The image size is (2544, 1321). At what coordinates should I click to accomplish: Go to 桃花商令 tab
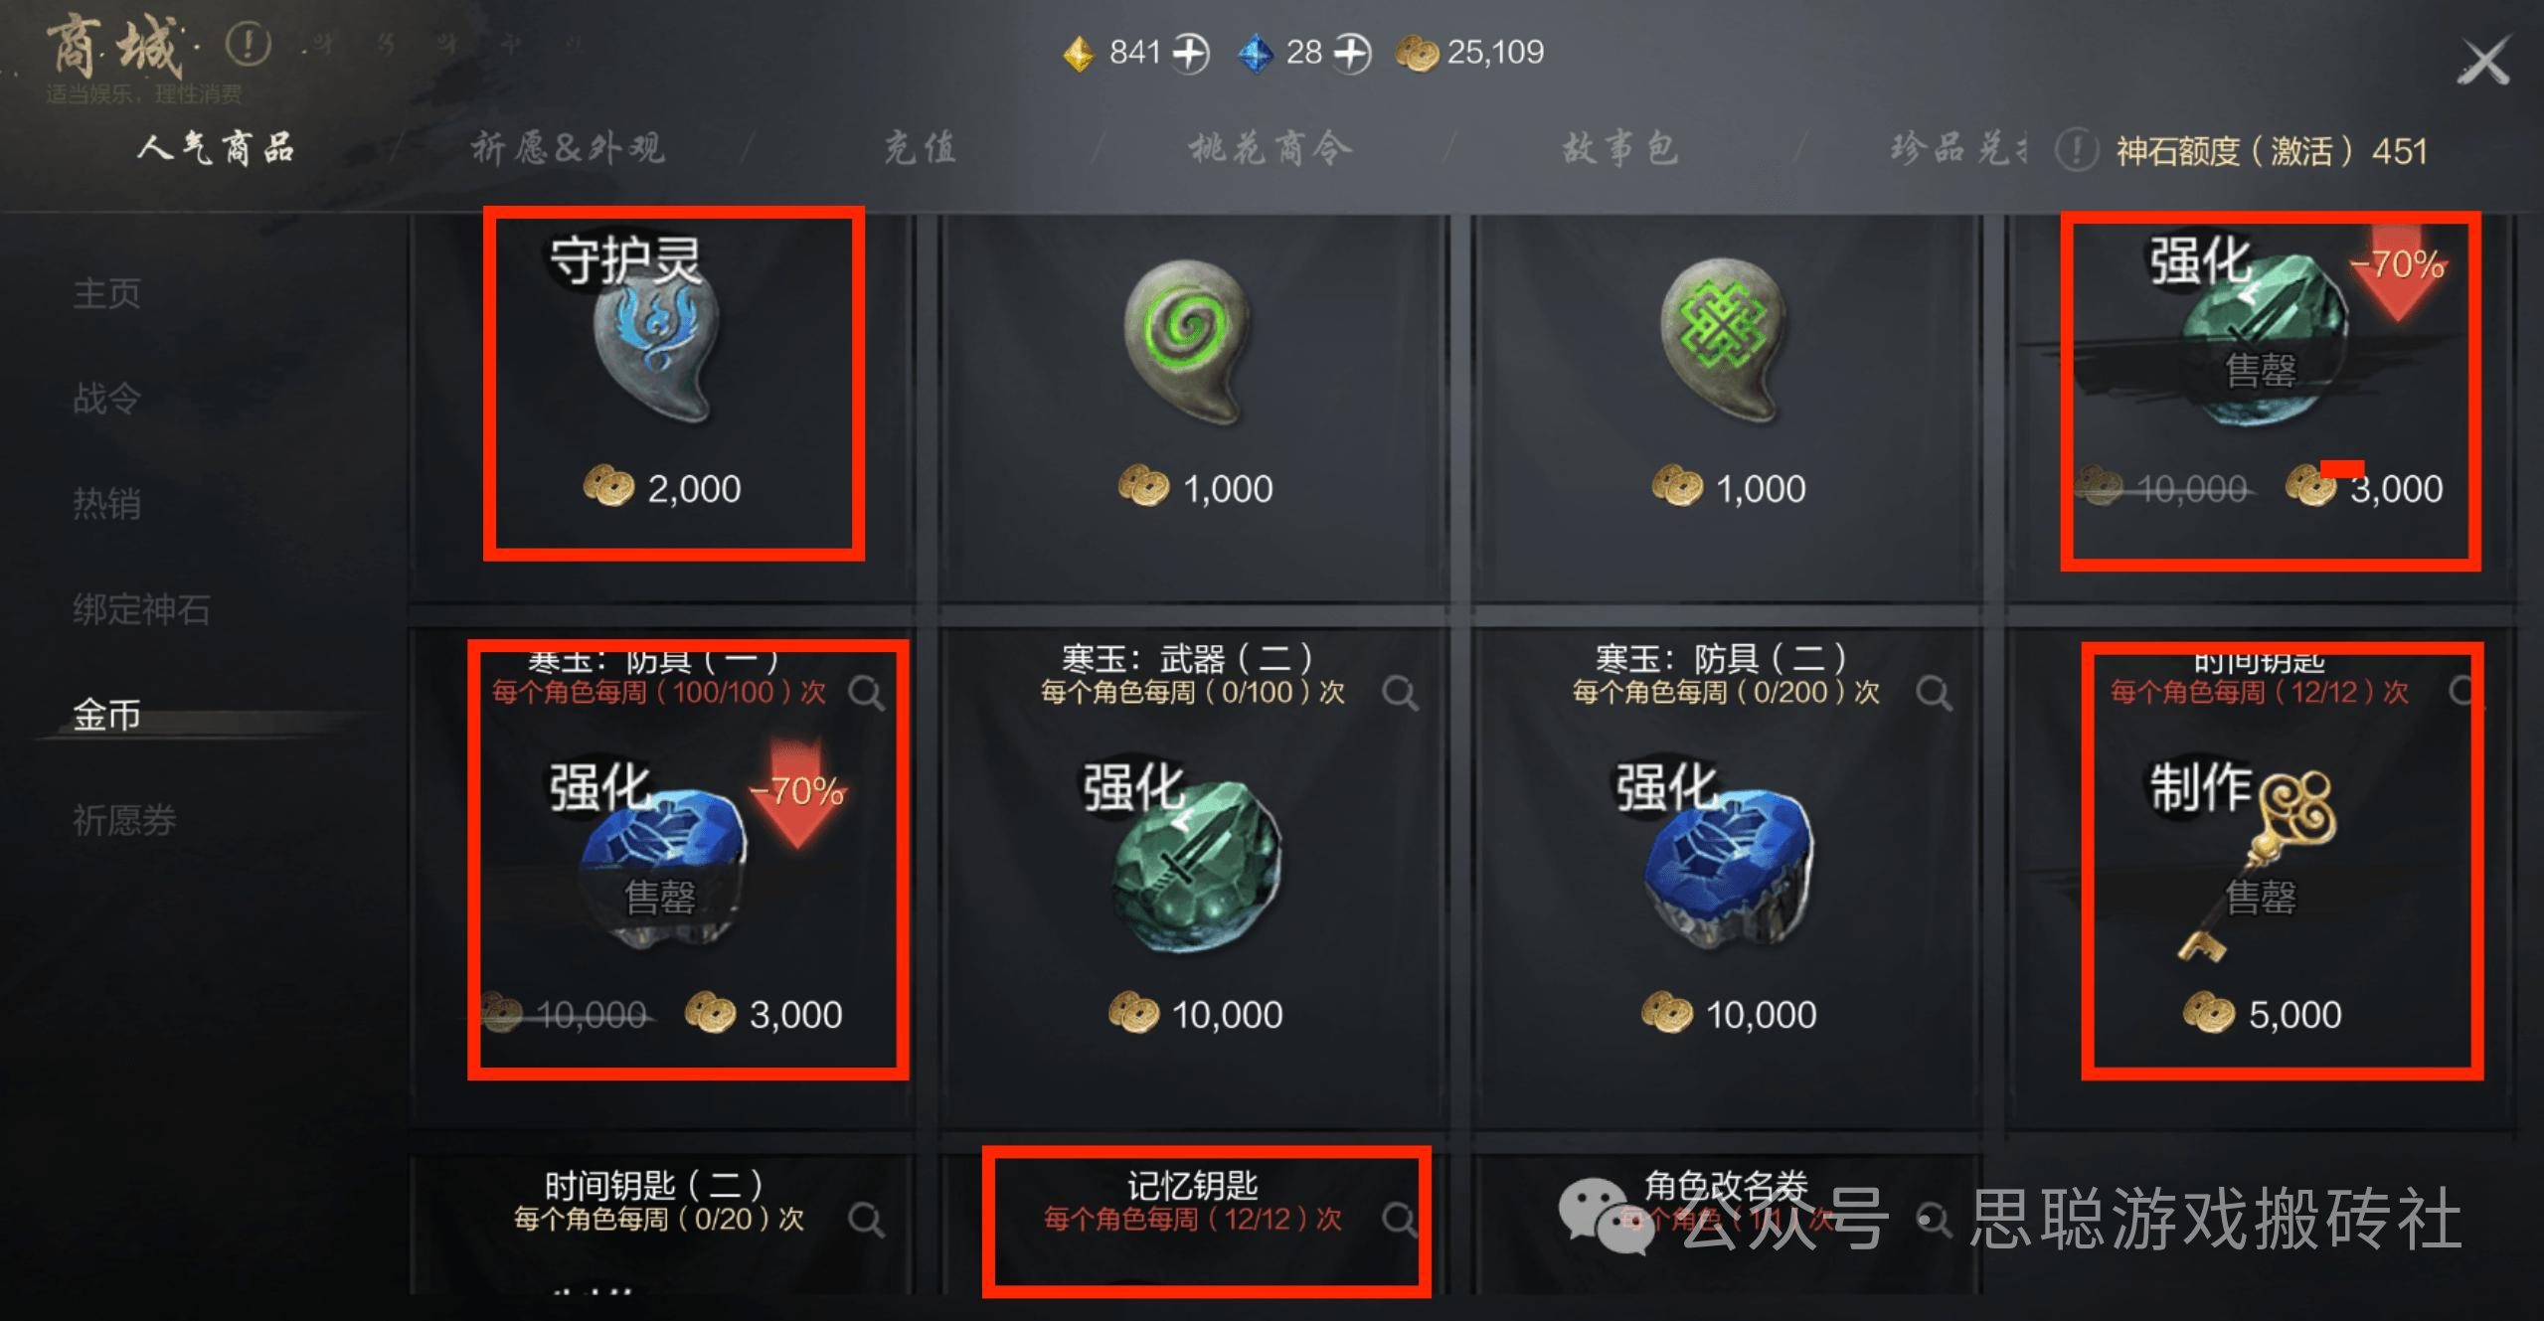pos(1271,149)
